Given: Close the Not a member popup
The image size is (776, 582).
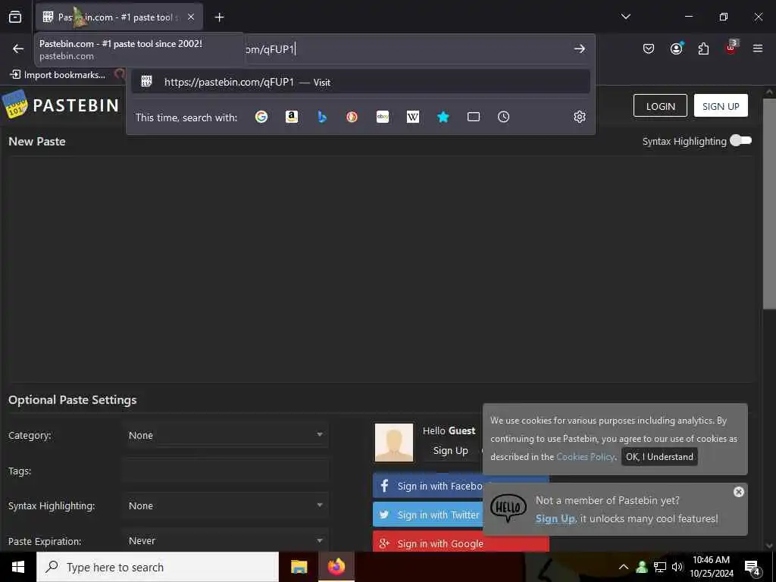Looking at the screenshot, I should (738, 491).
